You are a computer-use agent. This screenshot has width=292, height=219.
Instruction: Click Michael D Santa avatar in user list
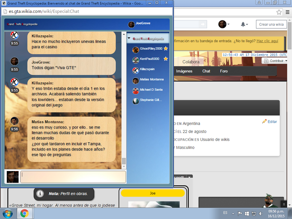(136, 91)
